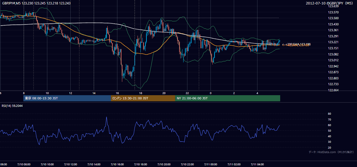Click the 7/10 20:00 bottom time label
Screen dimensions: 357x167
coord(164,164)
